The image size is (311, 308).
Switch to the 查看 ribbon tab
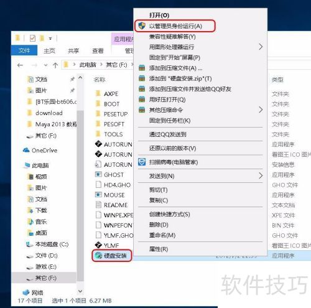tap(98, 50)
